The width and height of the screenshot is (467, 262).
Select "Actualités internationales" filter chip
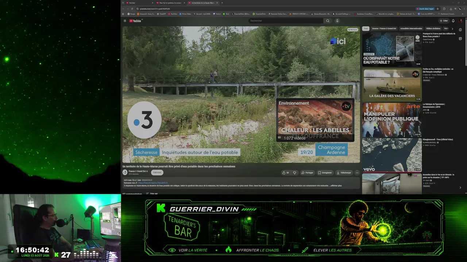click(411, 28)
